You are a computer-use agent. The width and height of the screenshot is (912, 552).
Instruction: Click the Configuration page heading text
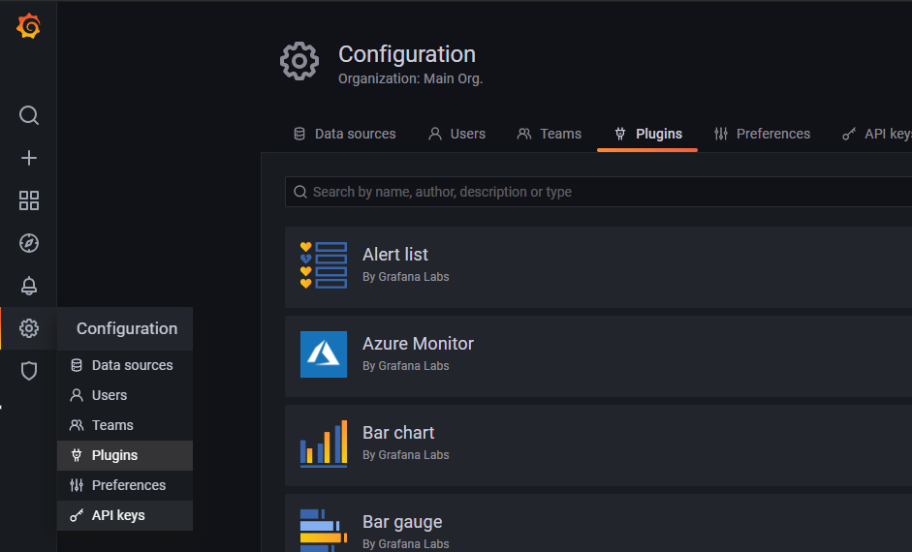tap(407, 54)
